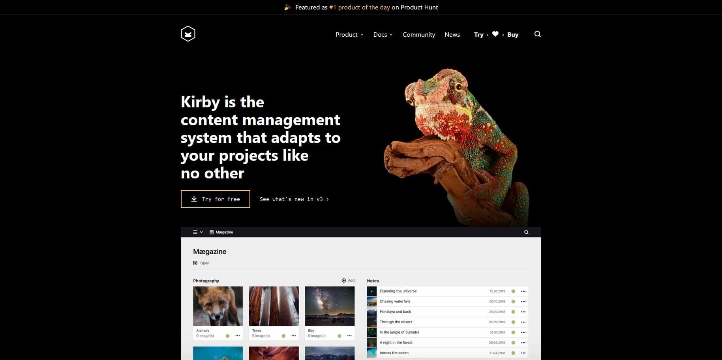Screen dimensions: 722x360
Task: Open options dots for Exploring the universe
Action: click(523, 291)
